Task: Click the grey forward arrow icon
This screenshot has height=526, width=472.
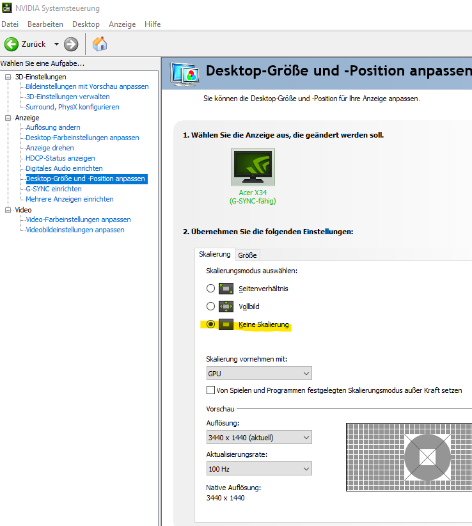Action: click(71, 44)
